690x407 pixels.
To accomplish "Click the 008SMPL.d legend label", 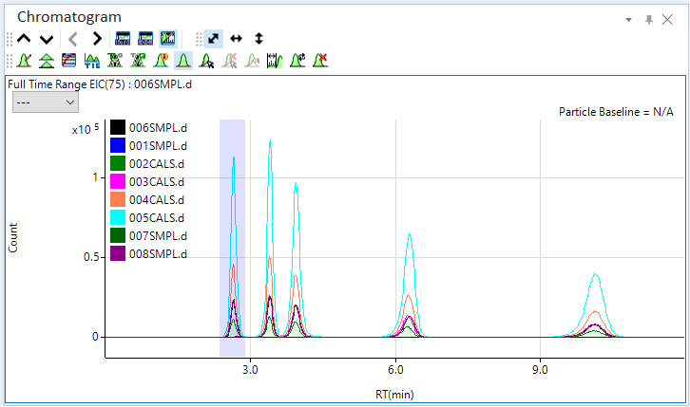I will [x=158, y=253].
